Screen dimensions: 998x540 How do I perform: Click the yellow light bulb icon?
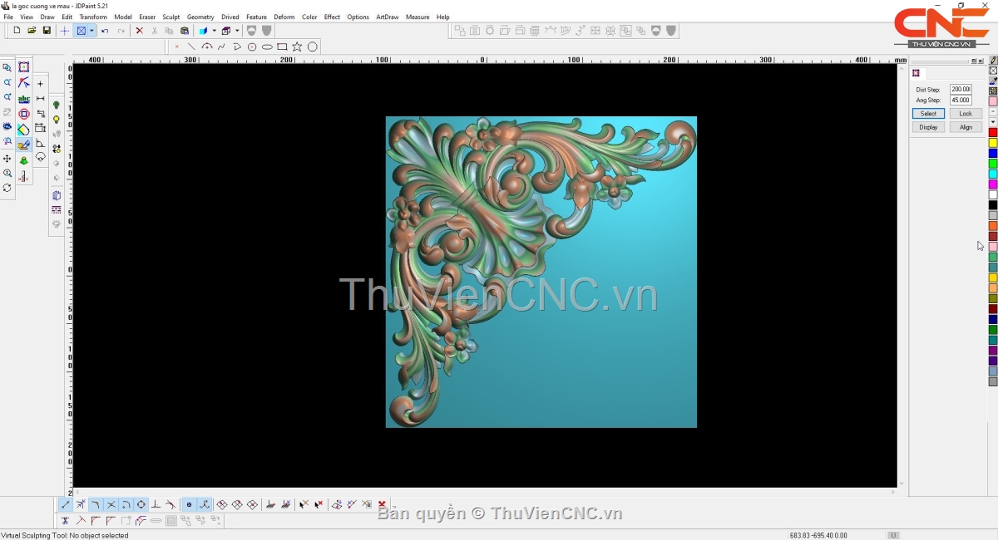pyautogui.click(x=57, y=120)
